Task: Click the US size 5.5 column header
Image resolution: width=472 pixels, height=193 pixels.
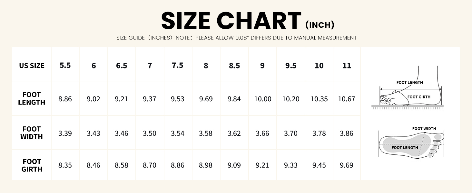Action: point(65,66)
